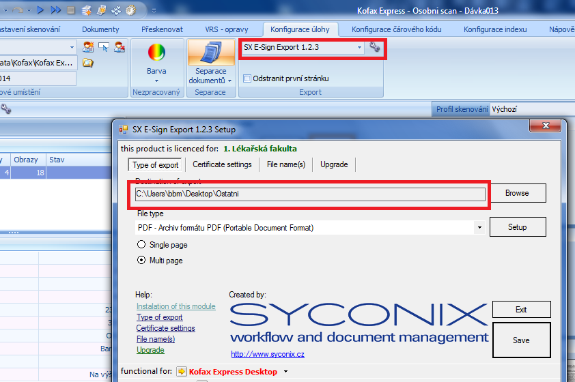This screenshot has height=382, width=575.
Task: Click the wrench icon below the ribbon
Action: tap(6, 108)
